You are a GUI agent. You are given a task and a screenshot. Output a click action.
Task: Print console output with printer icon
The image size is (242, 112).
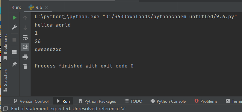point(25,57)
